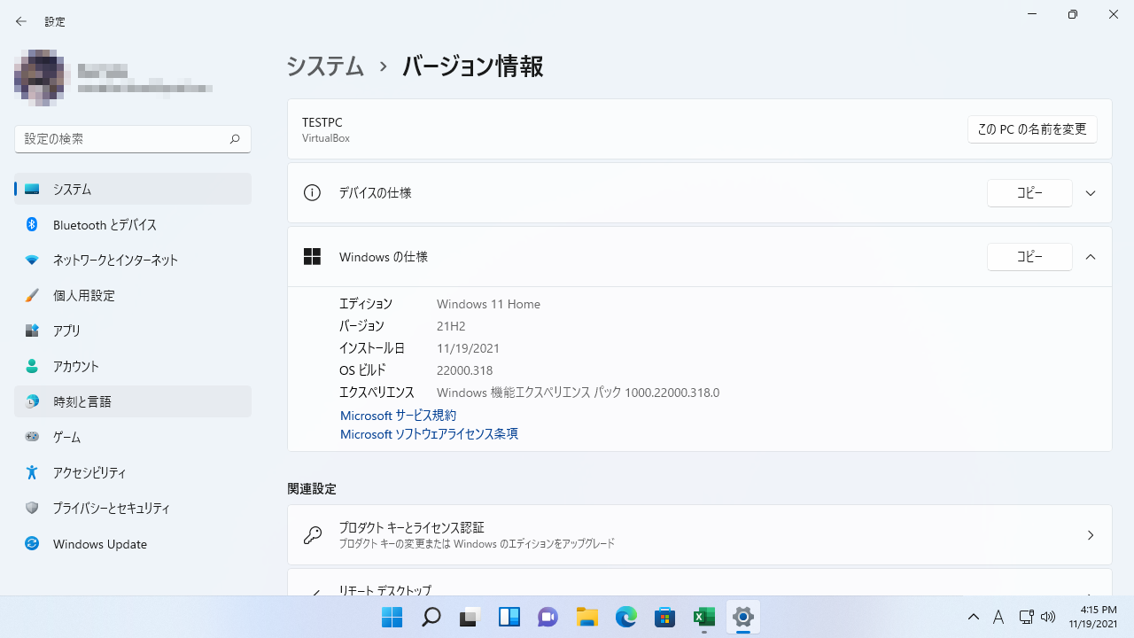Screen dimensions: 1134x638
Task: Copy the Windows の仕様 details
Action: 1029,257
